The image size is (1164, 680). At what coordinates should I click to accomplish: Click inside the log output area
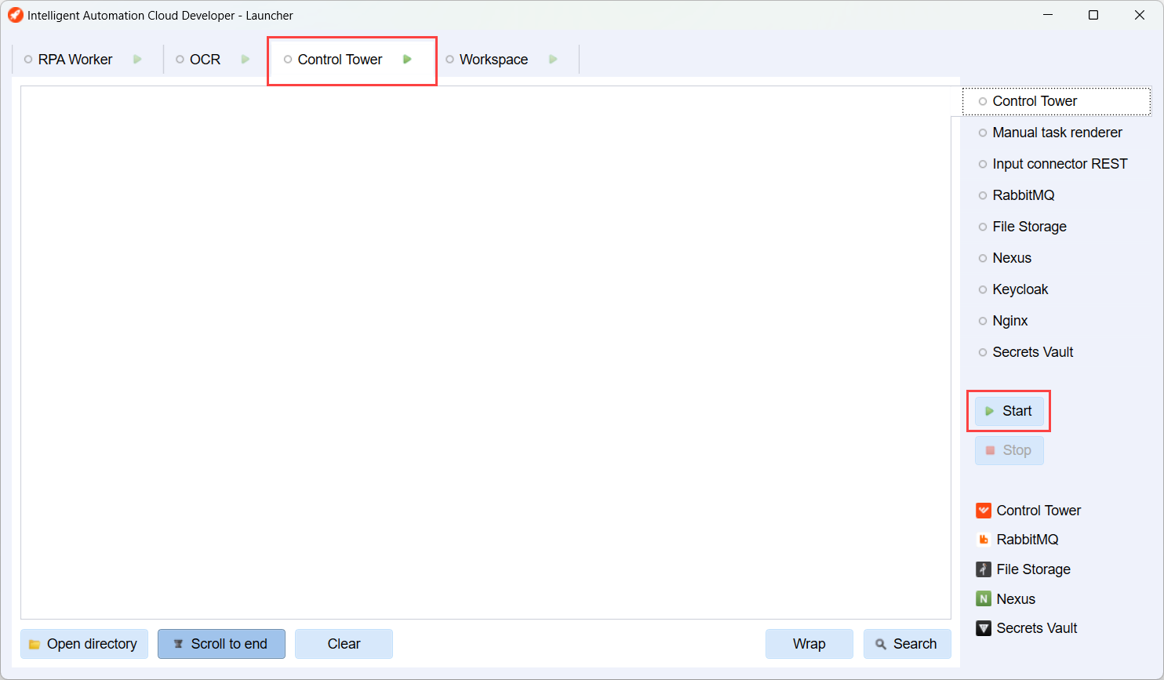(486, 352)
